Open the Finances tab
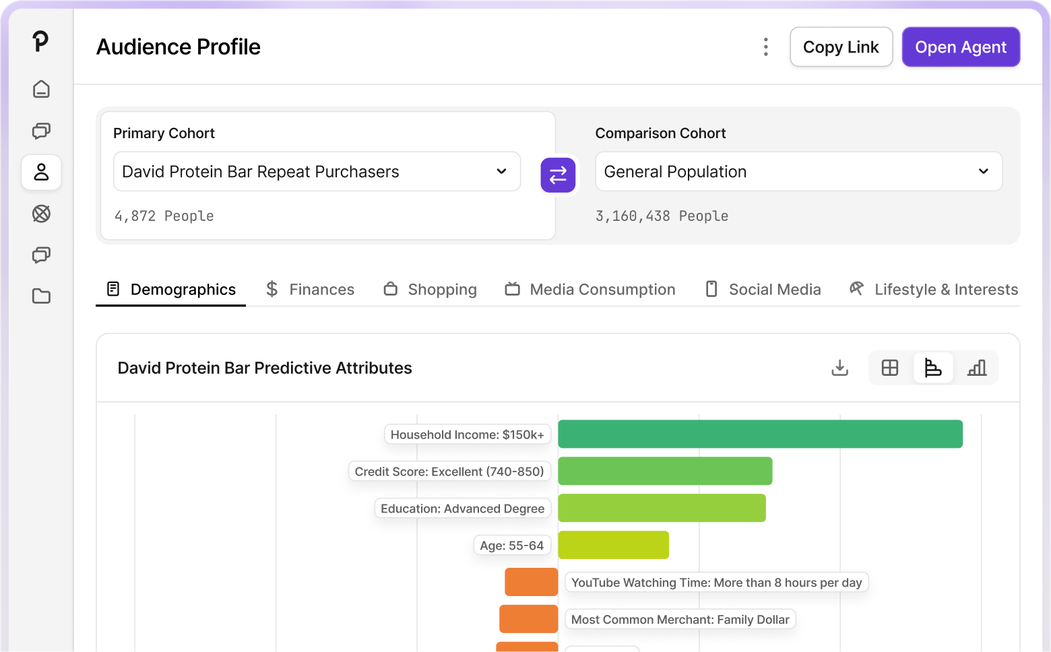The width and height of the screenshot is (1051, 652). pos(310,290)
